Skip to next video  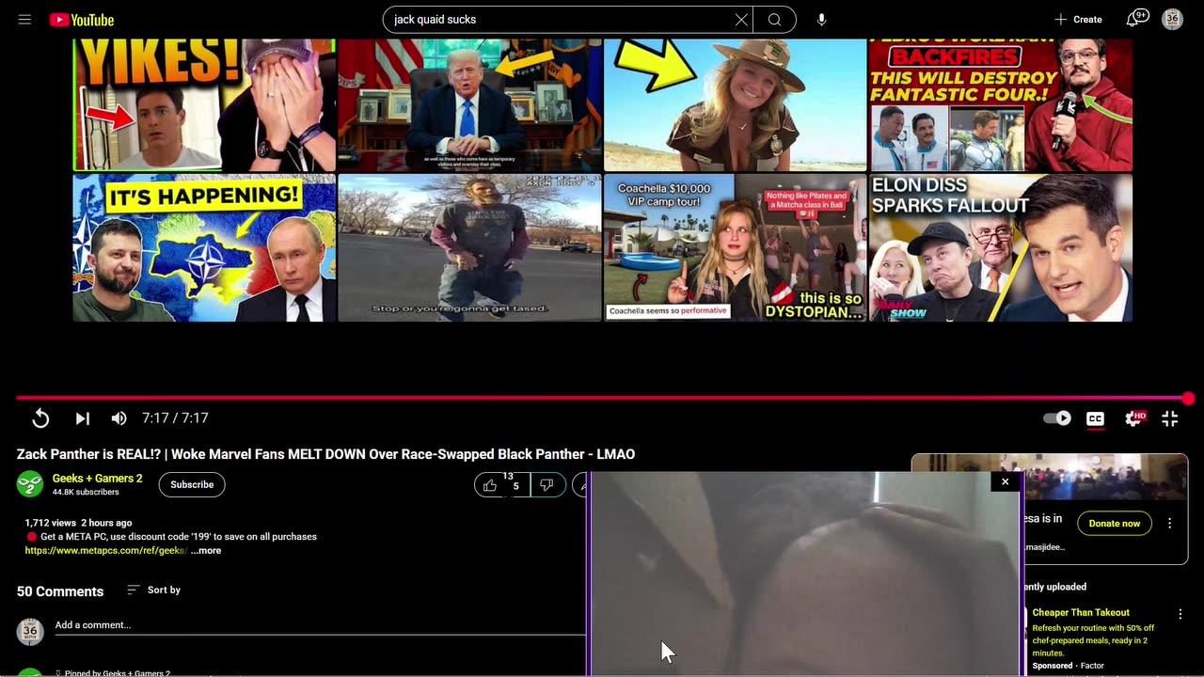[82, 418]
